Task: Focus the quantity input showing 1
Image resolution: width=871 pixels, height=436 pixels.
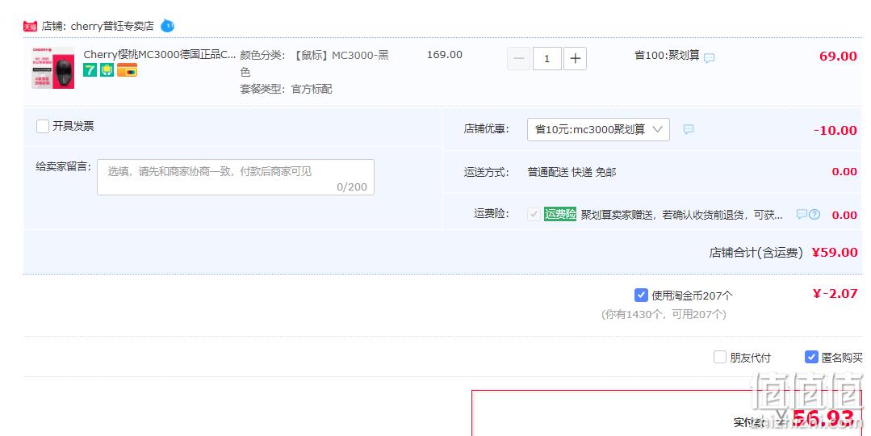Action: pyautogui.click(x=547, y=58)
